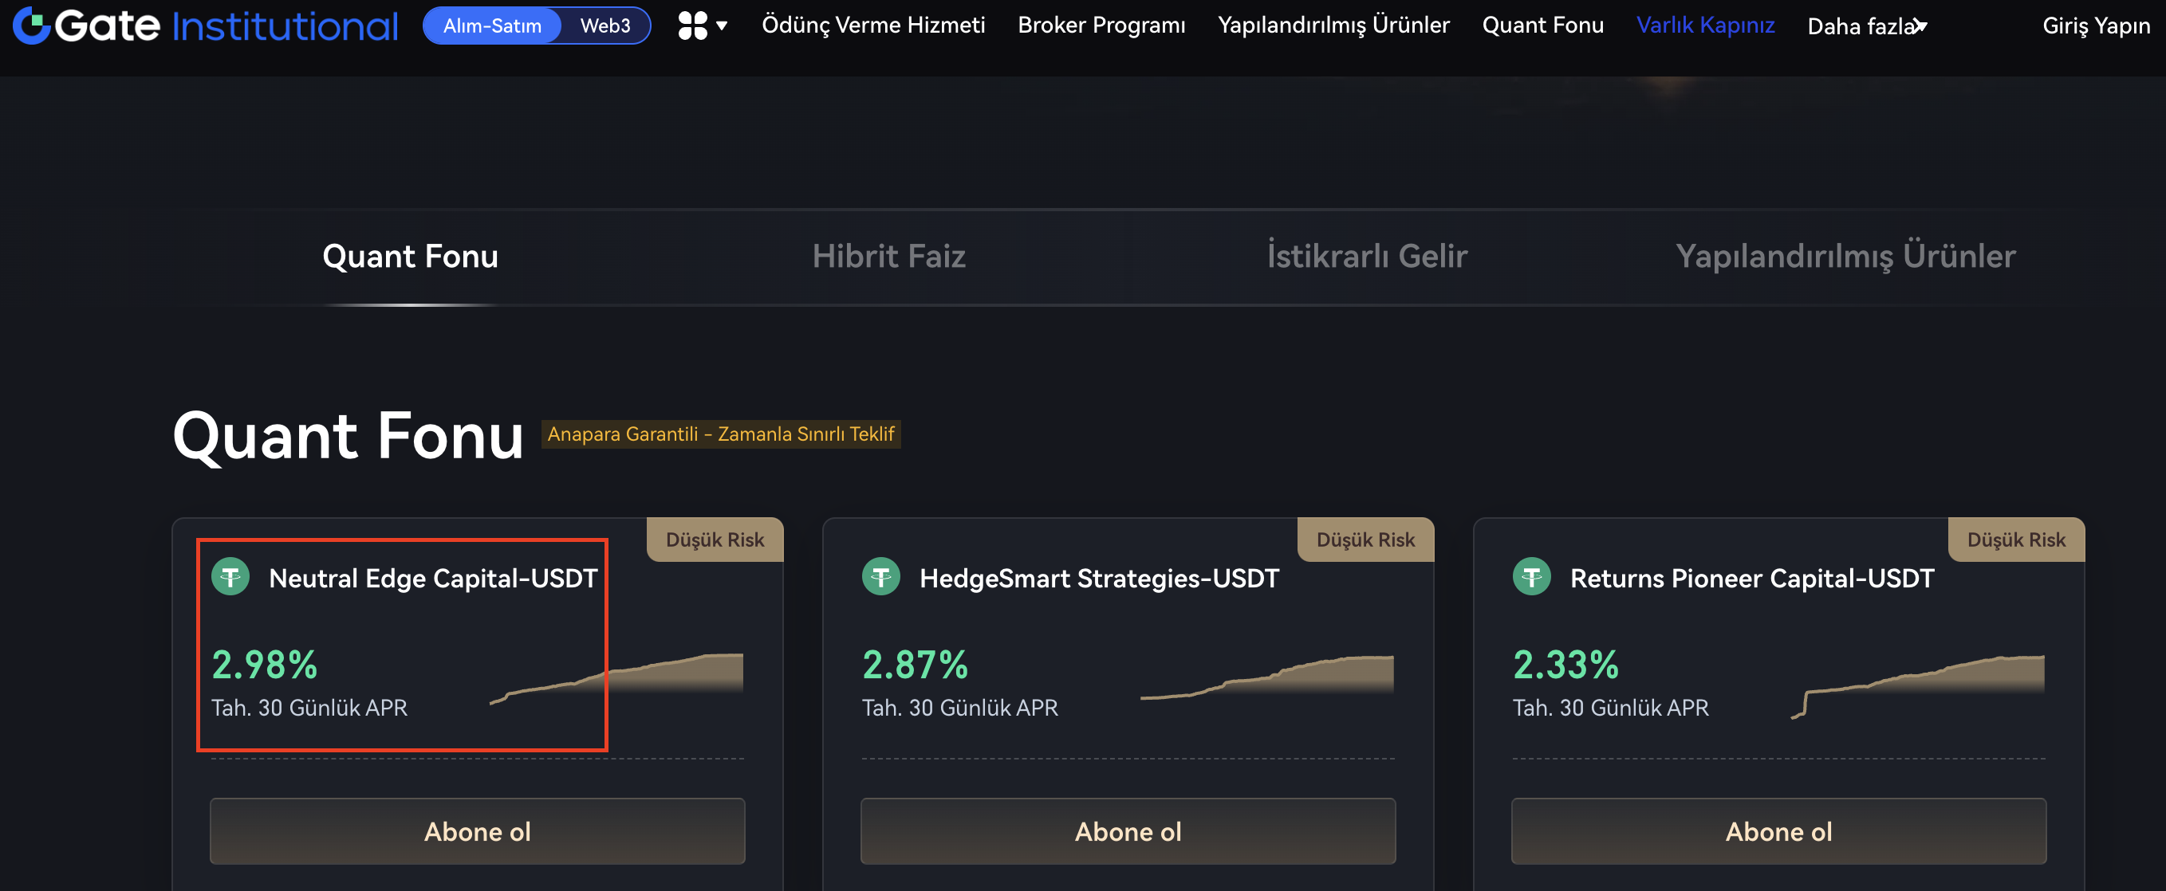Click Varlık Kapınız nav link

click(1704, 26)
